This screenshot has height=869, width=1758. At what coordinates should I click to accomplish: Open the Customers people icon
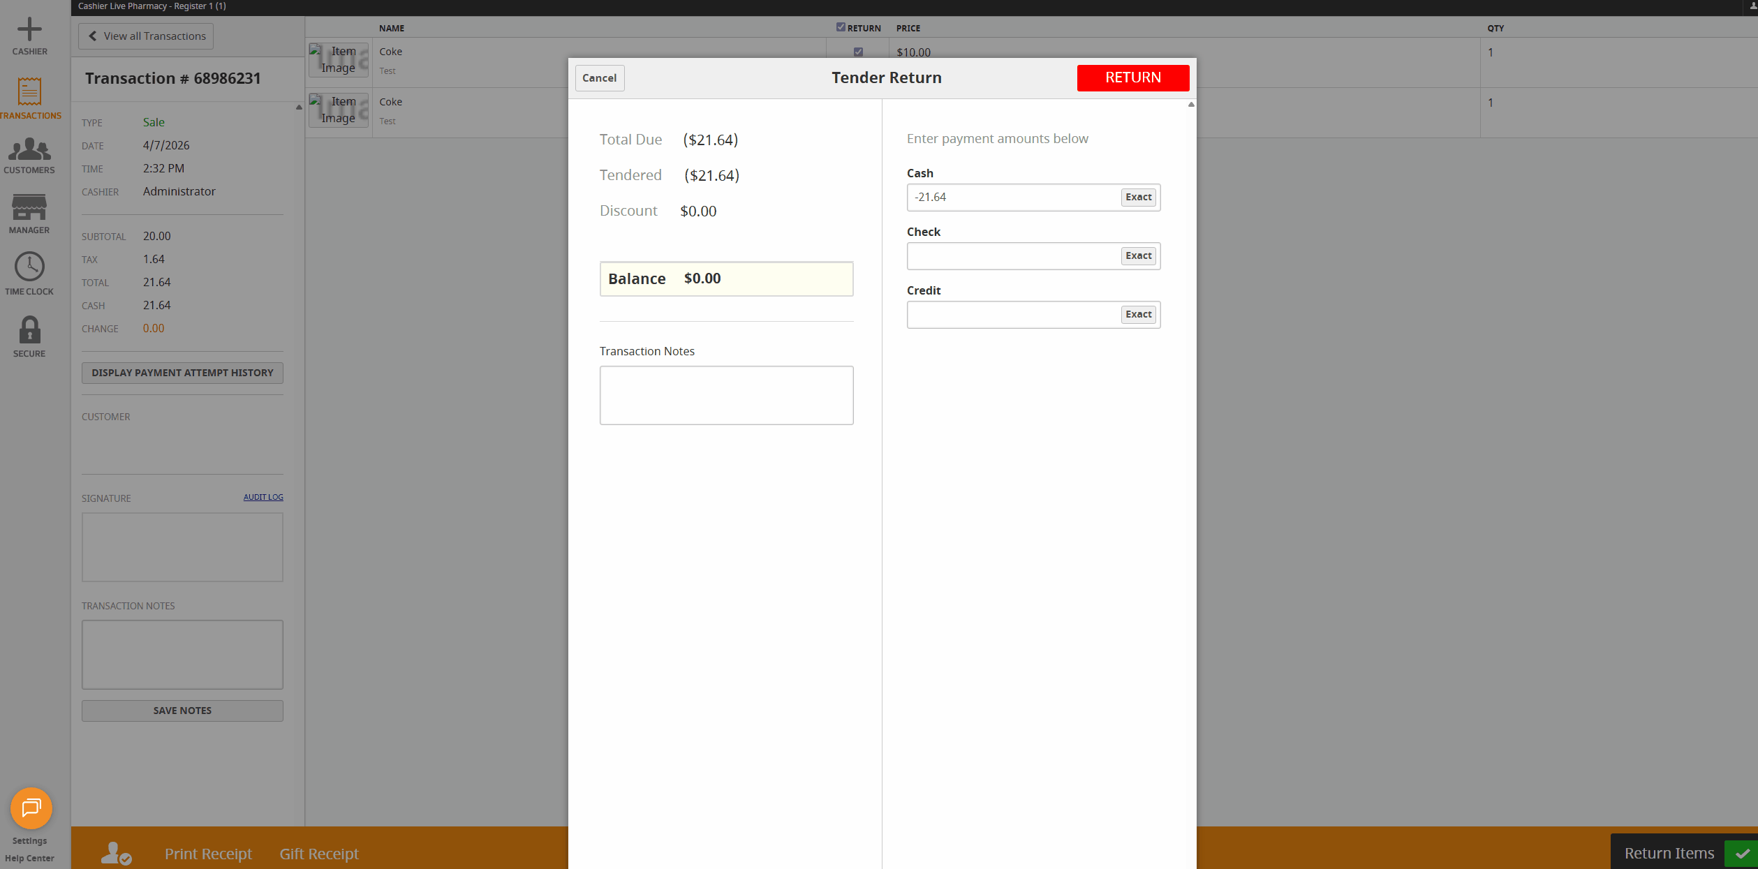coord(29,149)
